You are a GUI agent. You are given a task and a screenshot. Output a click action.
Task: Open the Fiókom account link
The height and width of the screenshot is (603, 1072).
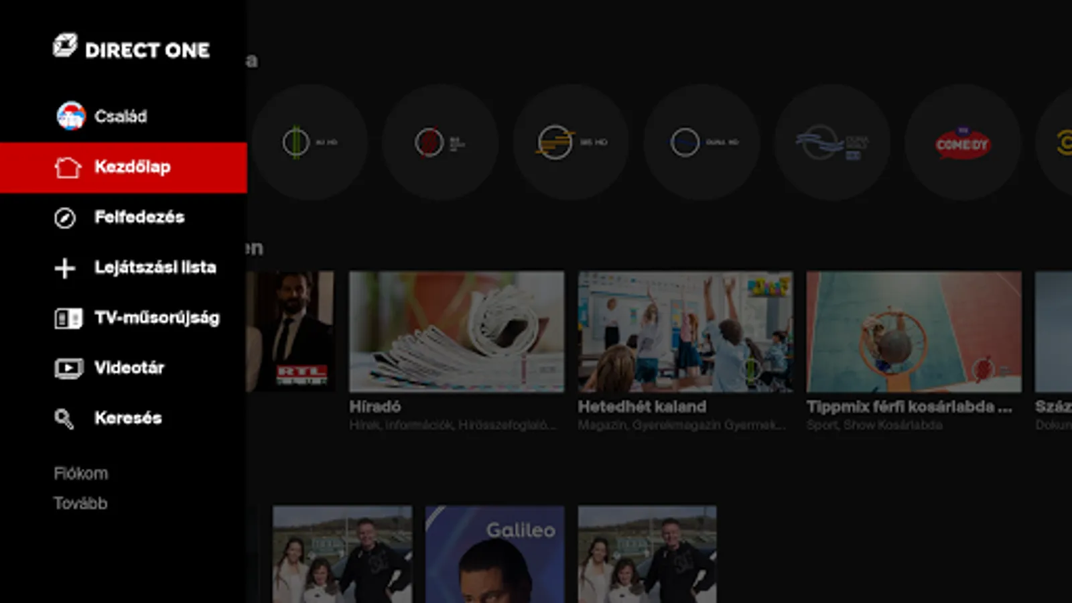81,474
